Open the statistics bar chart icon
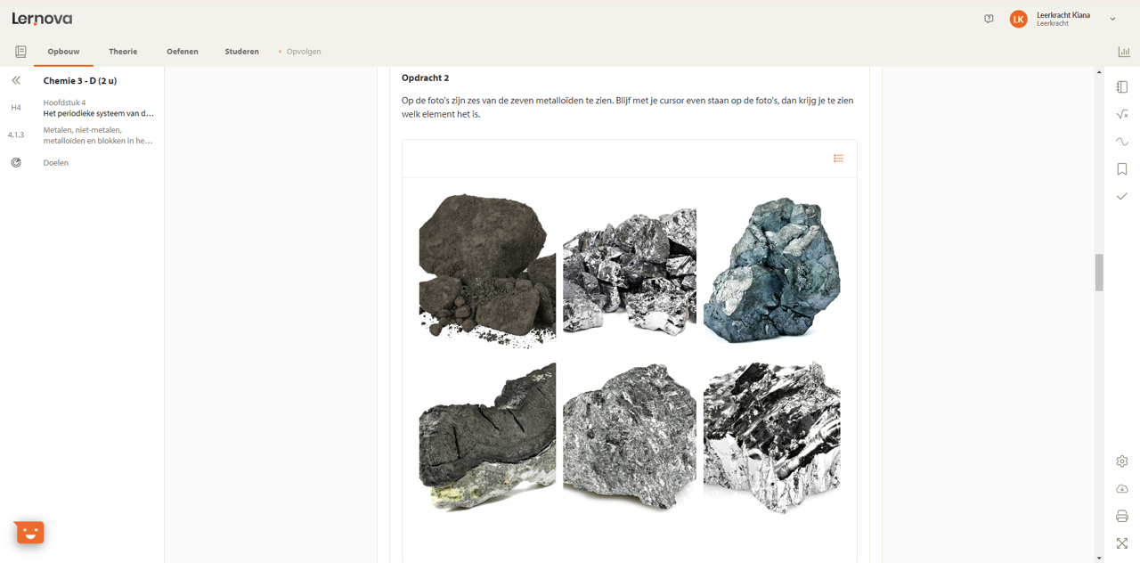Screen dimensions: 1140x563 (1124, 52)
